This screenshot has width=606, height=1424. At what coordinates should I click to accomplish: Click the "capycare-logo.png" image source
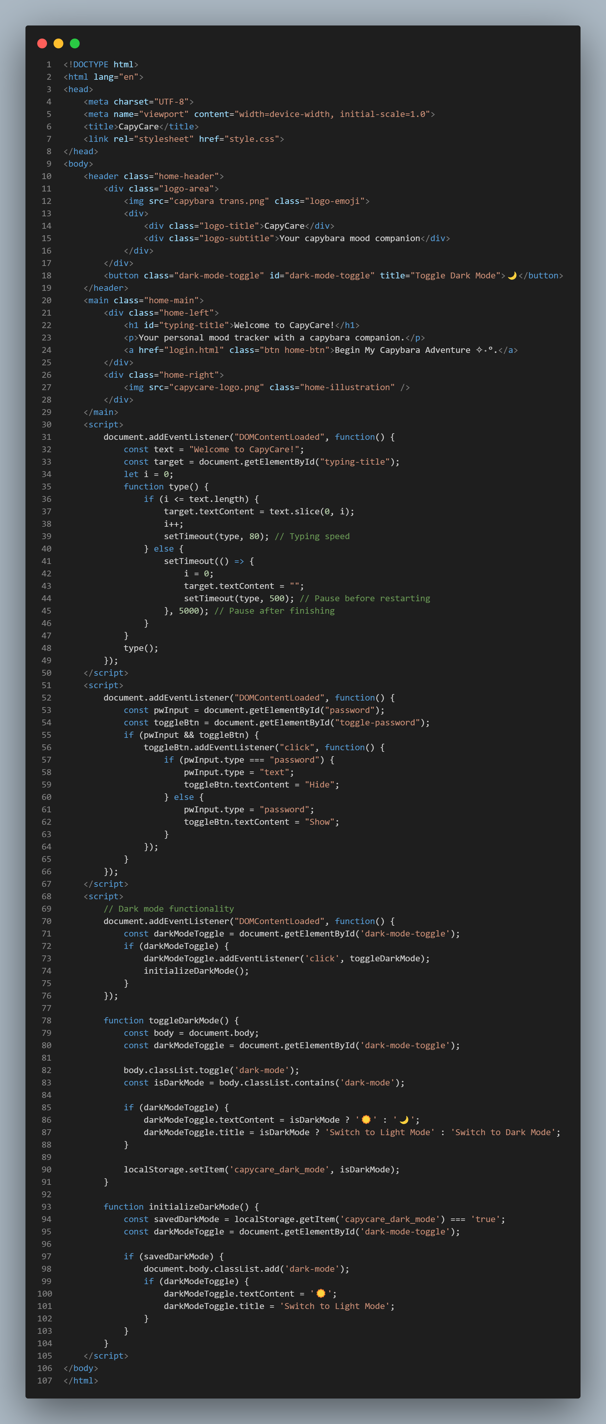click(x=216, y=387)
